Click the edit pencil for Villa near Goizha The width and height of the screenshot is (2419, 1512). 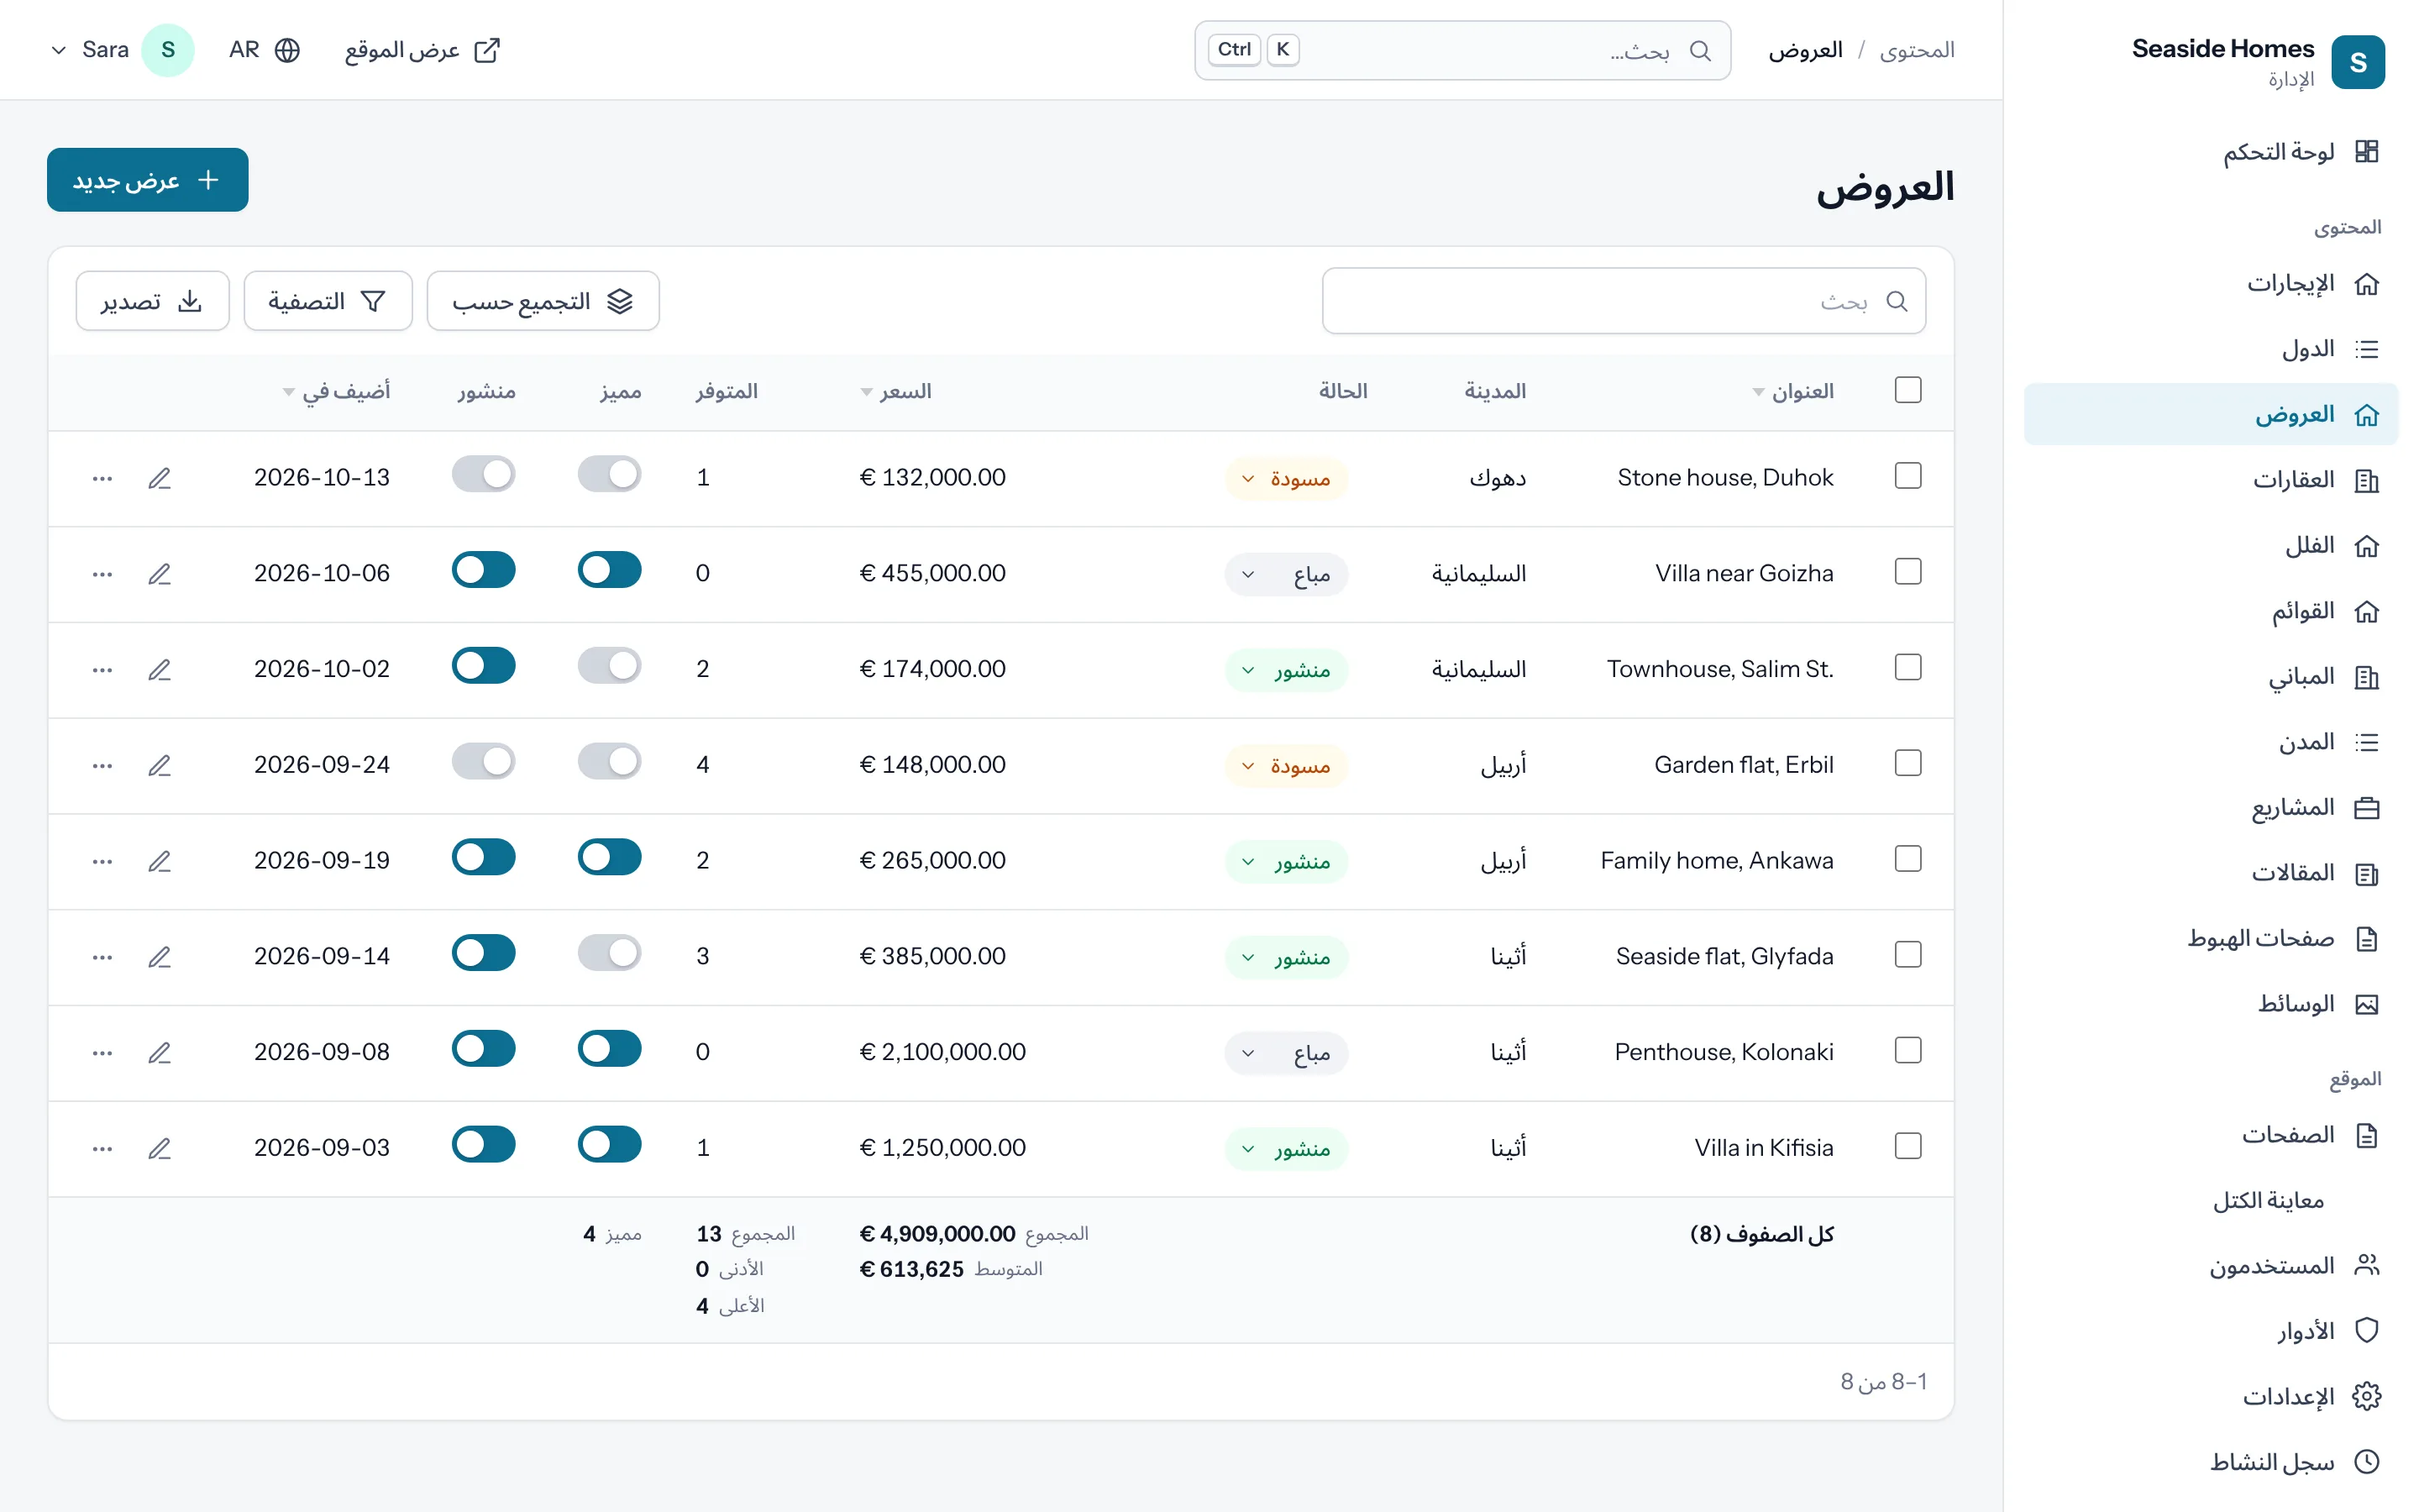point(160,574)
